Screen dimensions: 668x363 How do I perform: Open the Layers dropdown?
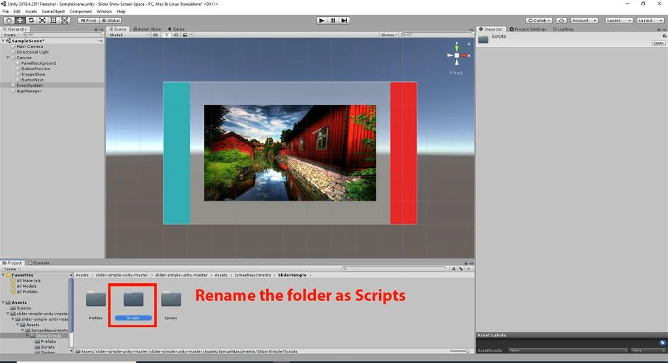click(618, 20)
